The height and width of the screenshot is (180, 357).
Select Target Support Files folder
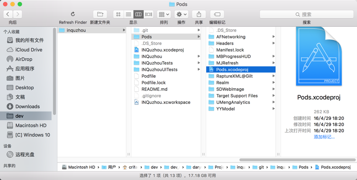241,96
